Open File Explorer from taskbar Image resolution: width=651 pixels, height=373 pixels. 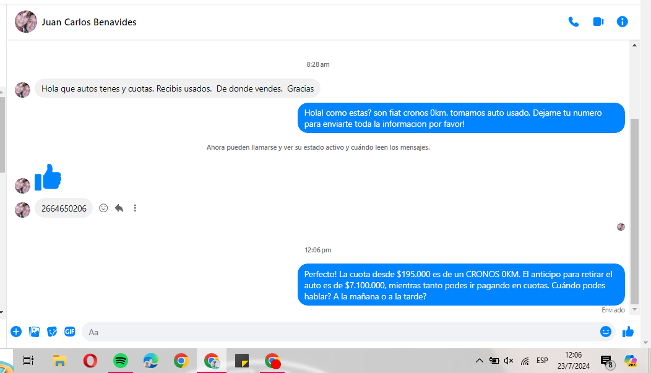click(60, 361)
